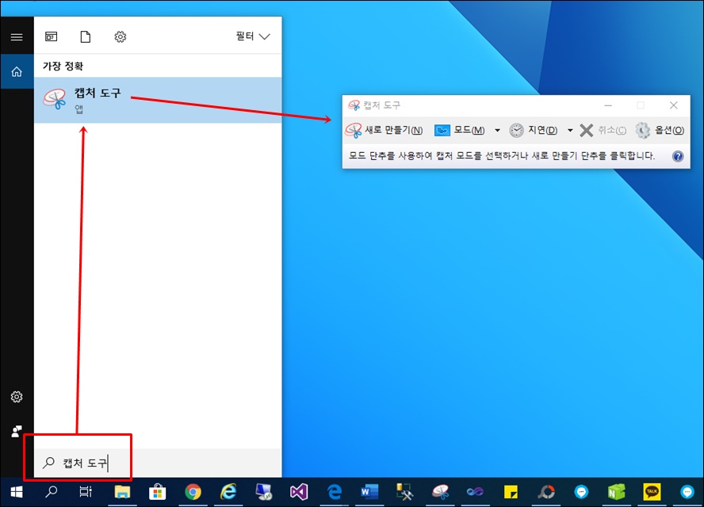
Task: Open the hamburger menu in search panel
Action: [17, 36]
